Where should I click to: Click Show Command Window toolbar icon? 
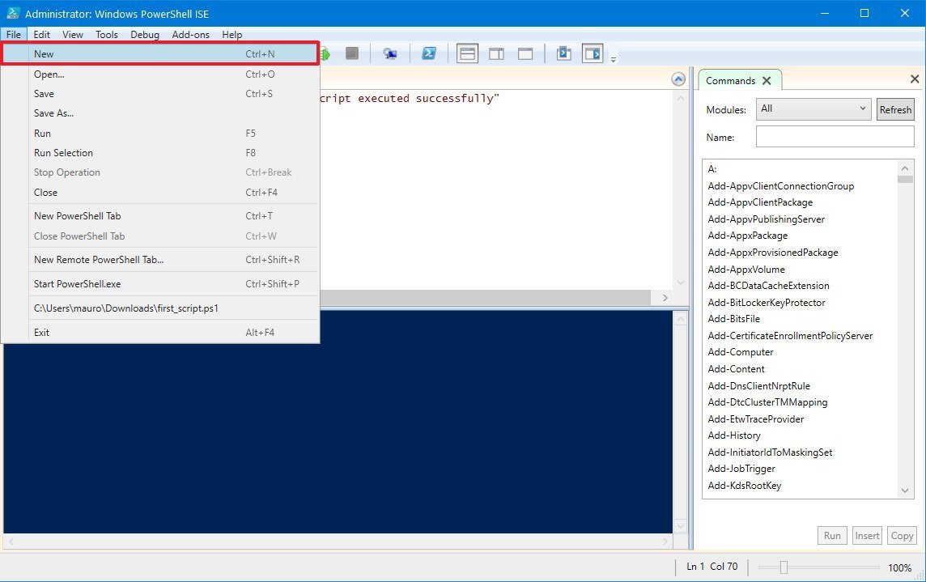tap(563, 54)
